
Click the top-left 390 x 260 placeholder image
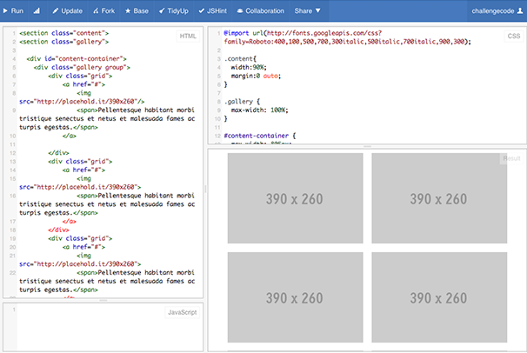click(x=296, y=198)
